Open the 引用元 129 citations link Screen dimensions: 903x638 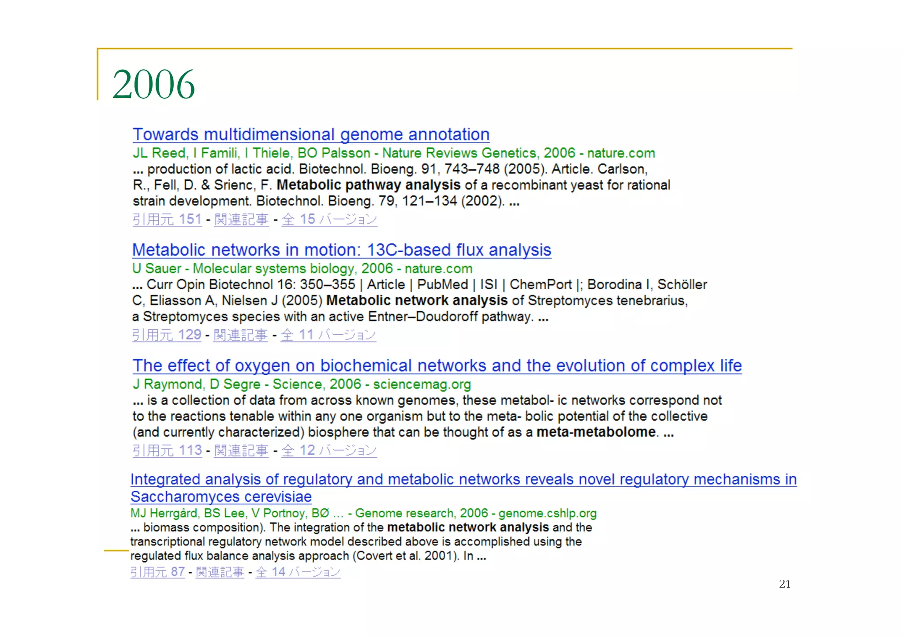166,335
